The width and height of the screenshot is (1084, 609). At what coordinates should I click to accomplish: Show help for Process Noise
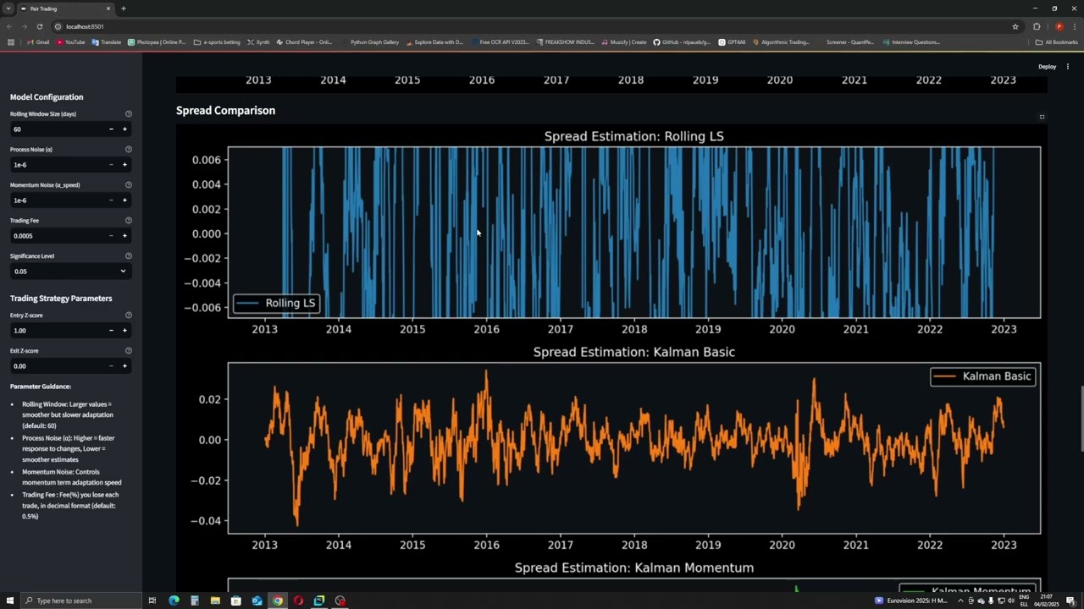pyautogui.click(x=129, y=150)
